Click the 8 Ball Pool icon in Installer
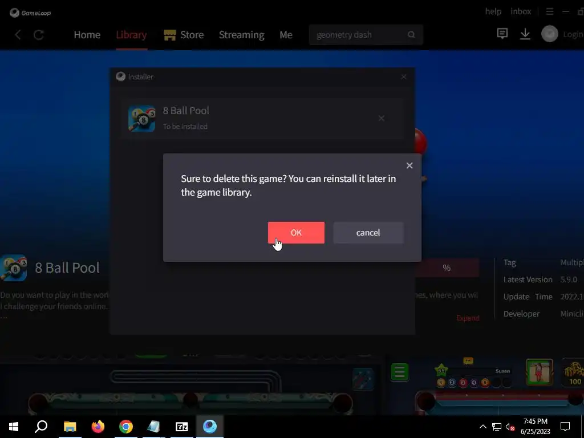The image size is (584, 438). (141, 119)
